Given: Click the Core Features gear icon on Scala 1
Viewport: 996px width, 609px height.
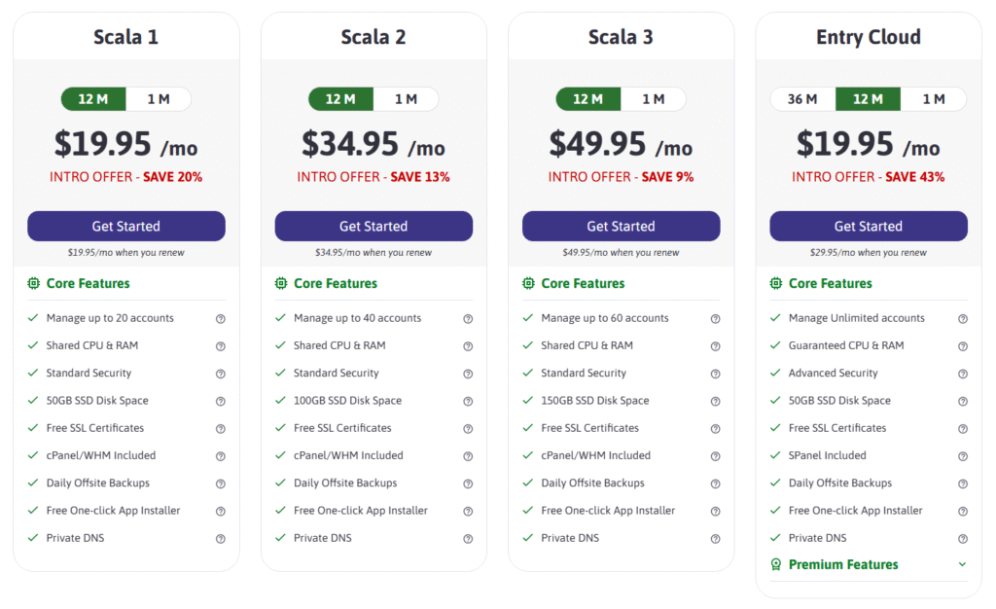Looking at the screenshot, I should [x=33, y=283].
